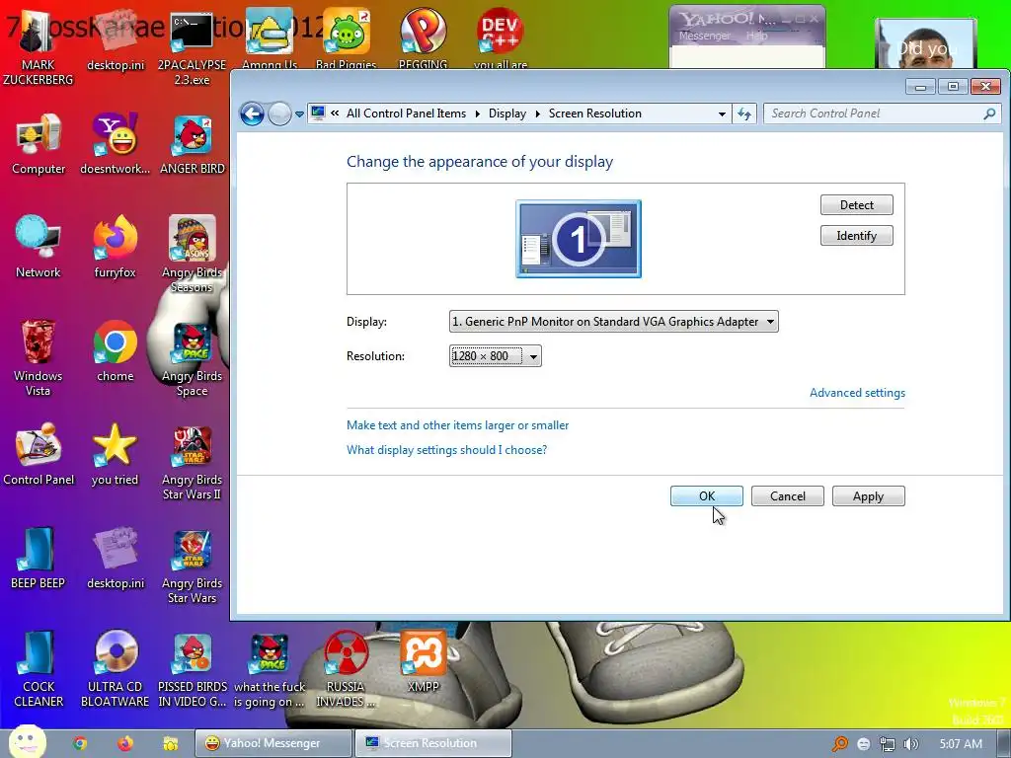Image resolution: width=1011 pixels, height=758 pixels.
Task: Open the RUSSIA INVADES desktop shortcut
Action: coord(347,669)
